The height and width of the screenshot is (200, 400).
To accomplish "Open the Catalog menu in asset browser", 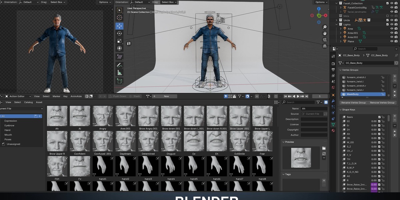I will point(28,102).
